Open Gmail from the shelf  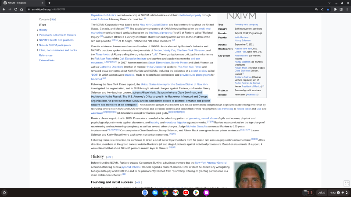click(175, 193)
